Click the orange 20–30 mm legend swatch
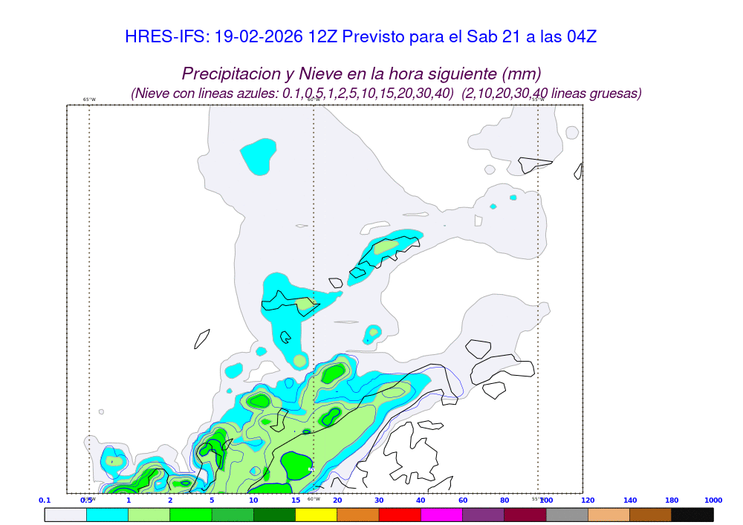 pyautogui.click(x=358, y=514)
